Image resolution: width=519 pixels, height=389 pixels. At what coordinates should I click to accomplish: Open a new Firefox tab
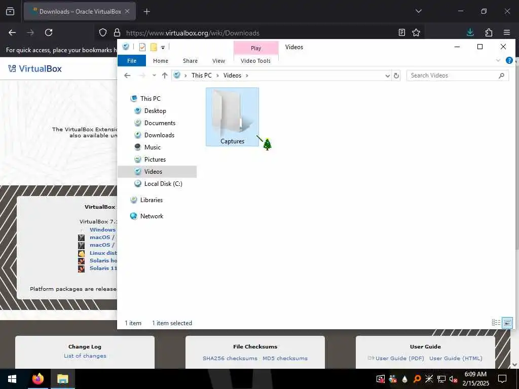[x=147, y=12]
